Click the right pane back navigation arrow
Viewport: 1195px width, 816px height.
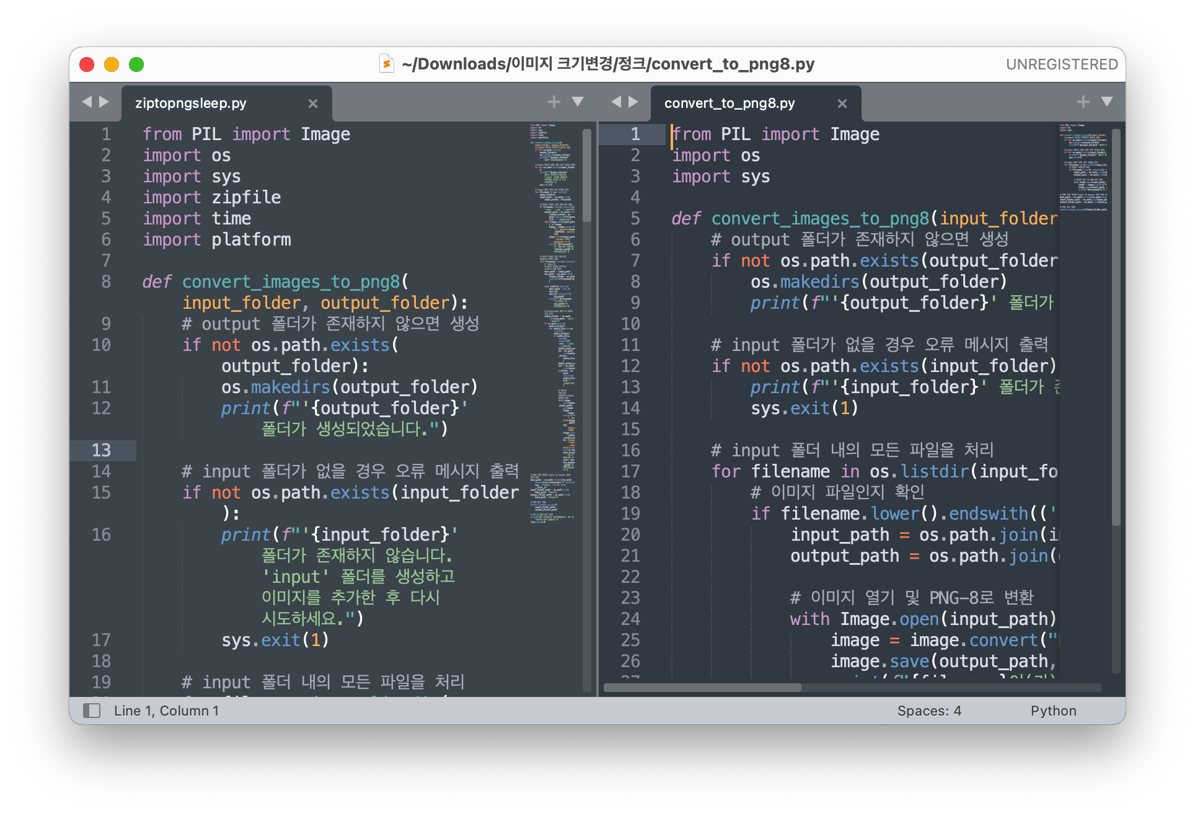point(615,102)
